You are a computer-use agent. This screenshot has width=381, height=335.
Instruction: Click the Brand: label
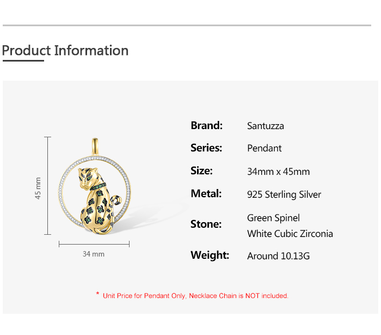click(207, 126)
